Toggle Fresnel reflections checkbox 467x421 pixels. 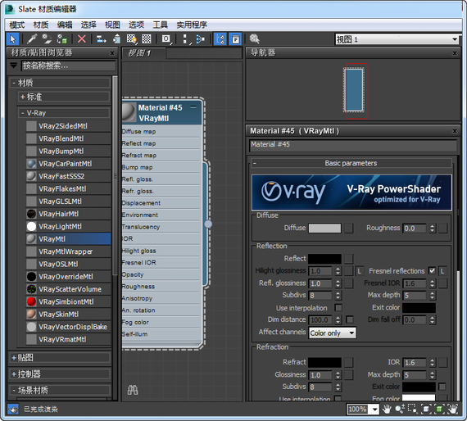coord(432,270)
